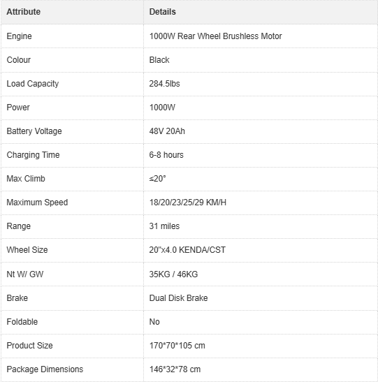Click the ≤20° max climb value
Viewport: 378px width, 382px height.
(157, 179)
